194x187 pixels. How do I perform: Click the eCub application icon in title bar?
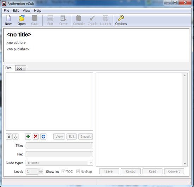coord(4,4)
